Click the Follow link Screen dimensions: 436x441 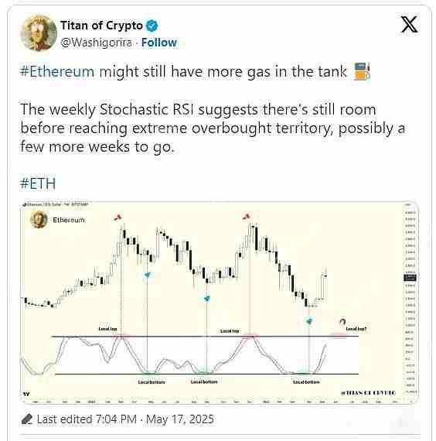159,43
